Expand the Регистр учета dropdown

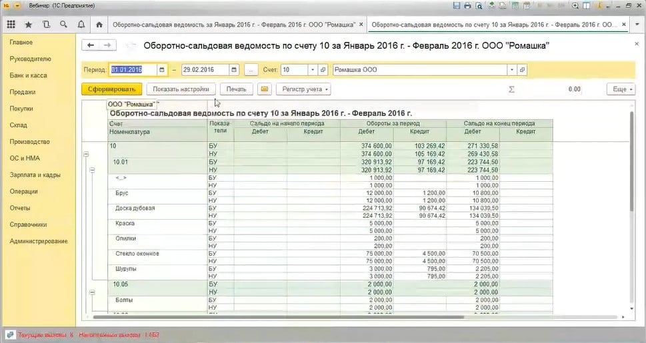[x=305, y=89]
